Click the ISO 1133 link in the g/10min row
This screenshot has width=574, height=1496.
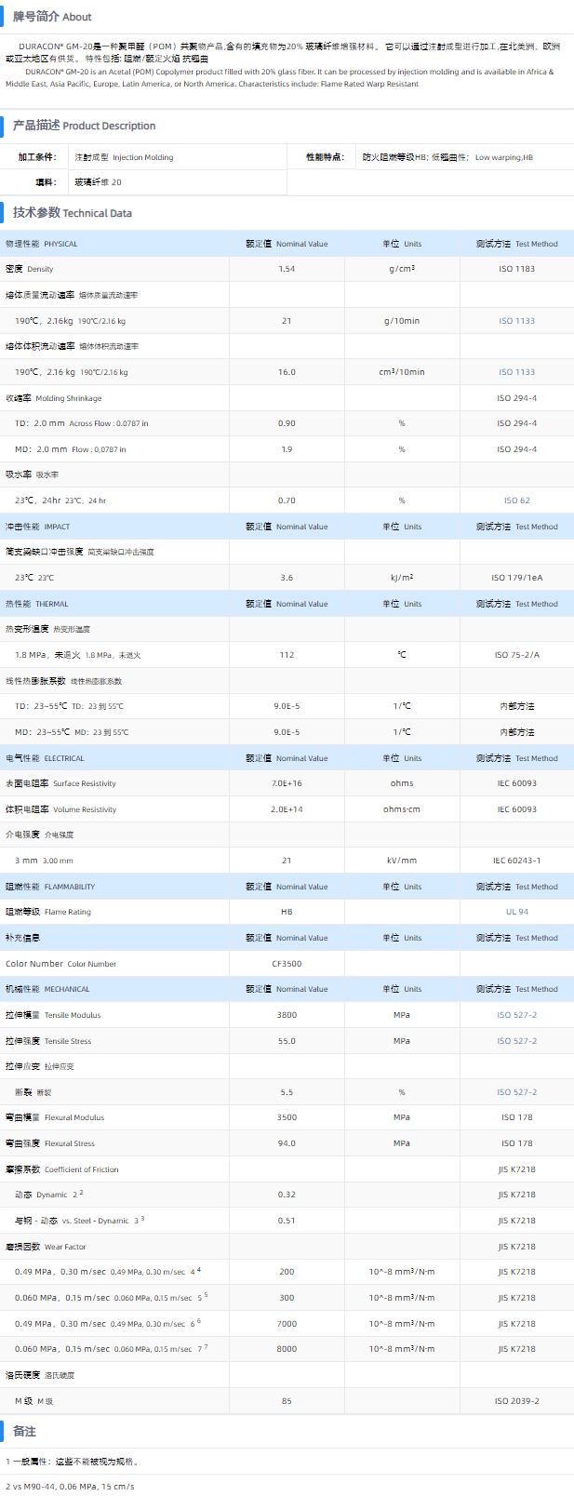click(516, 321)
